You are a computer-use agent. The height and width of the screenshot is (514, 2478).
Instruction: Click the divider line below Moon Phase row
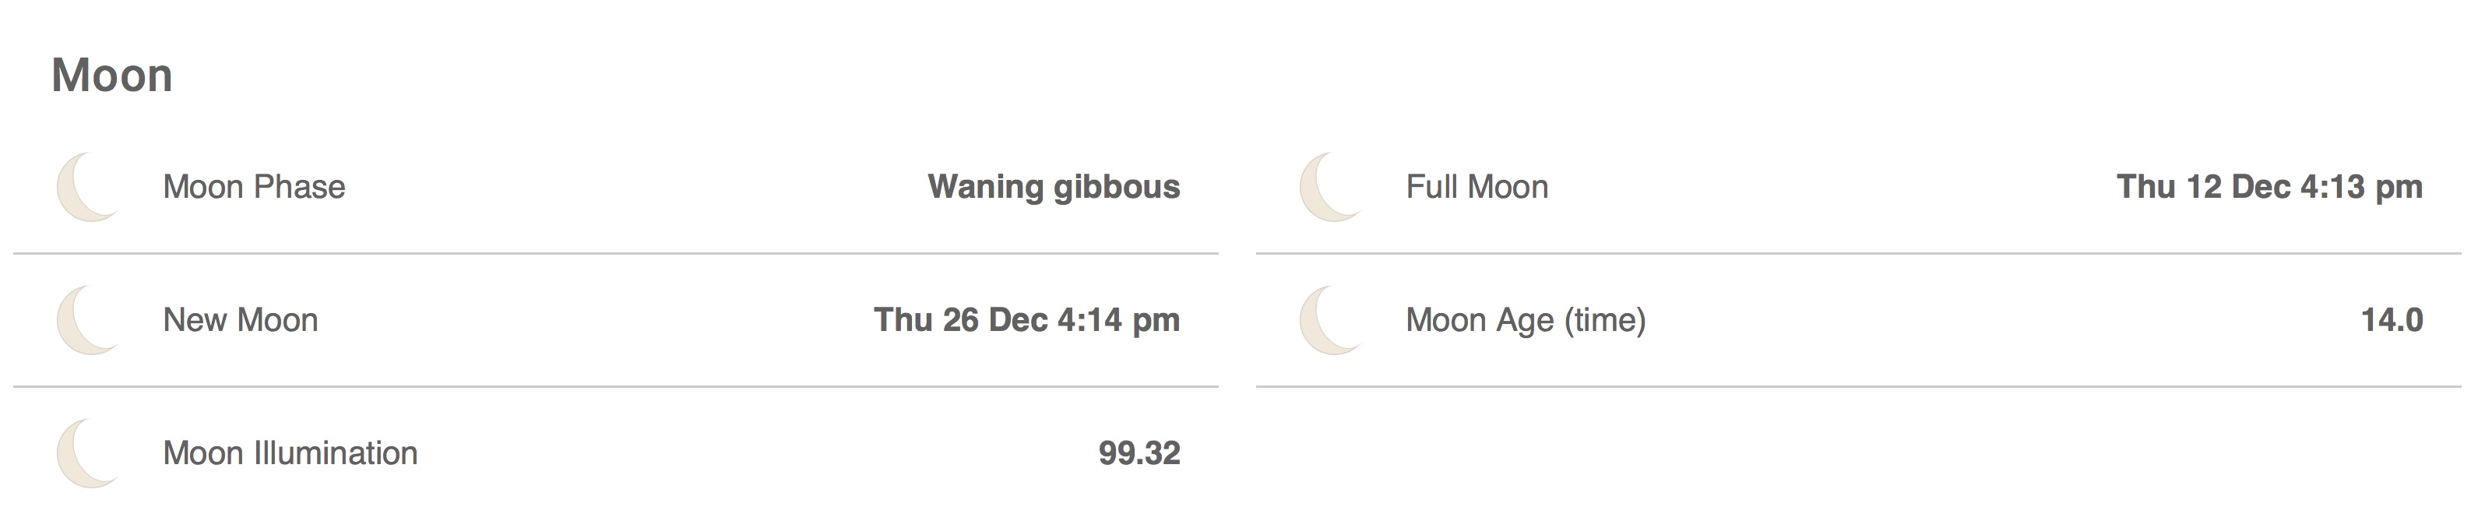[x=616, y=253]
